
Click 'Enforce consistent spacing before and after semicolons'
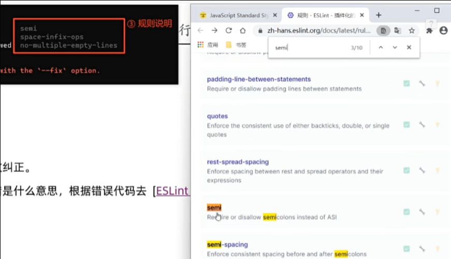click(x=287, y=254)
